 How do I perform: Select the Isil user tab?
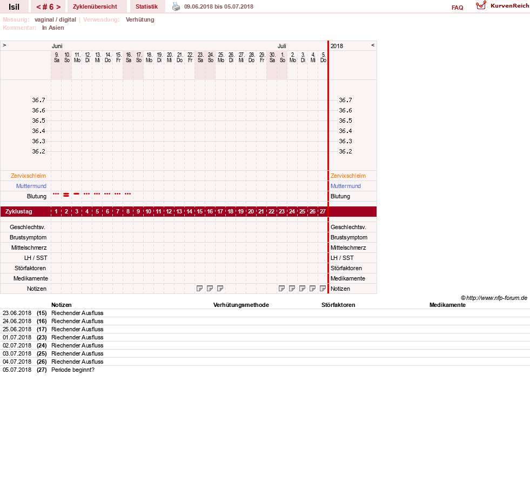14,7
